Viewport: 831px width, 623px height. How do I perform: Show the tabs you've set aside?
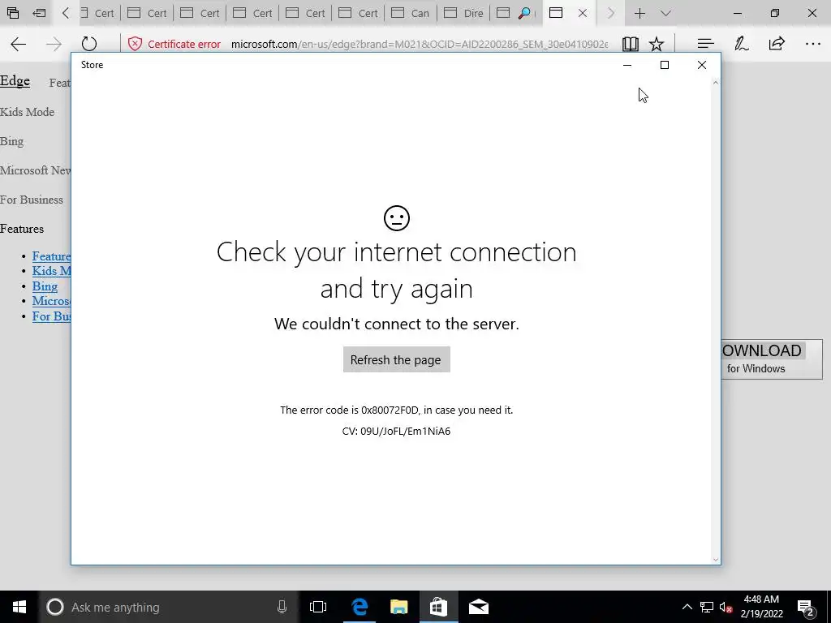tap(13, 13)
